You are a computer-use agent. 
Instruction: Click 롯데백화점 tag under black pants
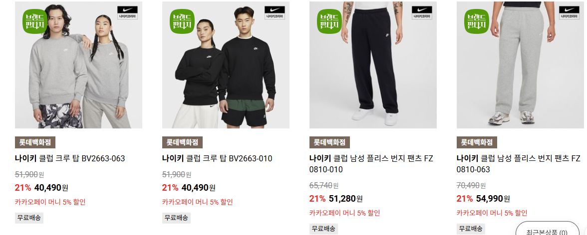point(329,142)
